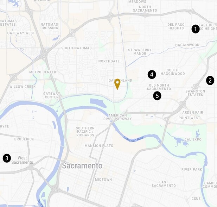This screenshot has height=207, width=217.
Task: Click the blue American River text
Action: click(x=133, y=139)
